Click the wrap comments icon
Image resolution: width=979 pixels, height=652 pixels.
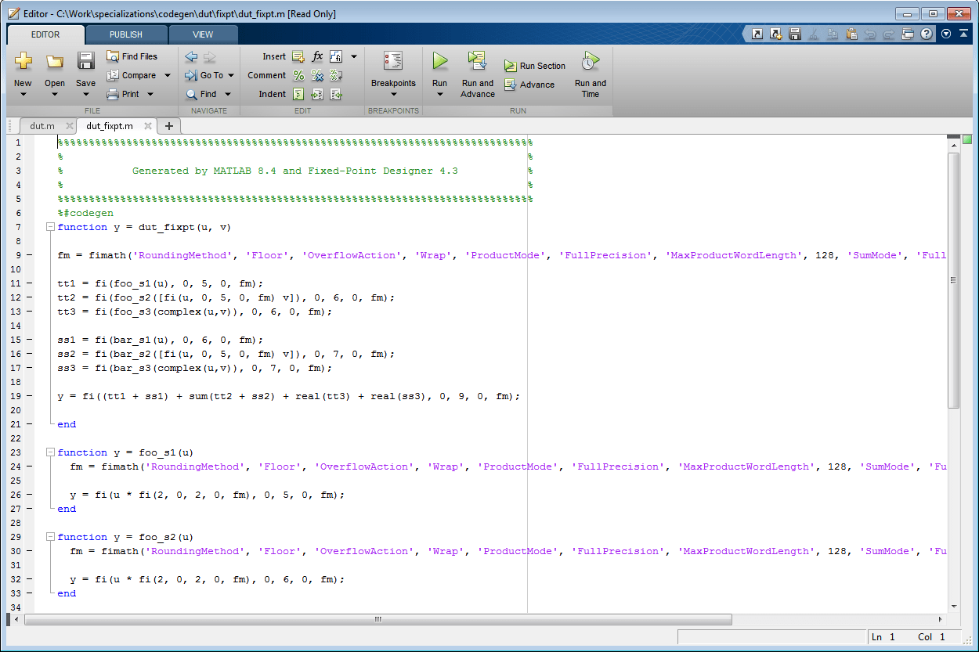point(336,75)
